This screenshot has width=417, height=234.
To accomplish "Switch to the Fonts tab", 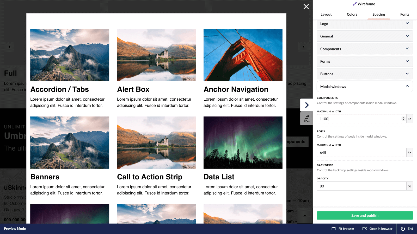I will pyautogui.click(x=404, y=14).
